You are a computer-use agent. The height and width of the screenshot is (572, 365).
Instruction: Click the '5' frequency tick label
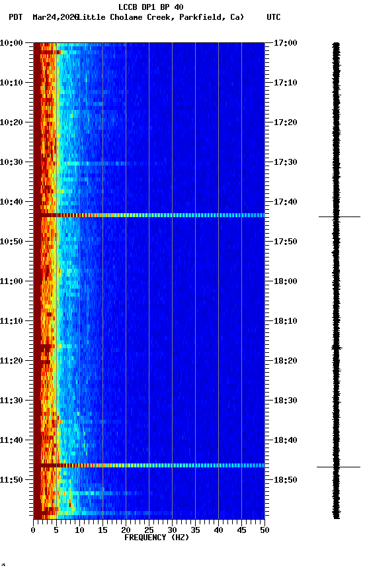coord(56,531)
